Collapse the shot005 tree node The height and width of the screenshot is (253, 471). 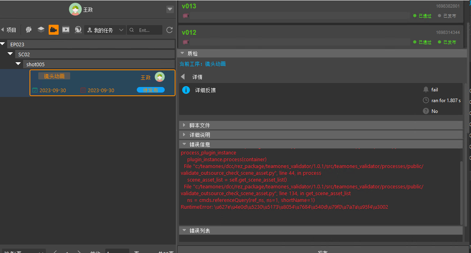click(19, 64)
